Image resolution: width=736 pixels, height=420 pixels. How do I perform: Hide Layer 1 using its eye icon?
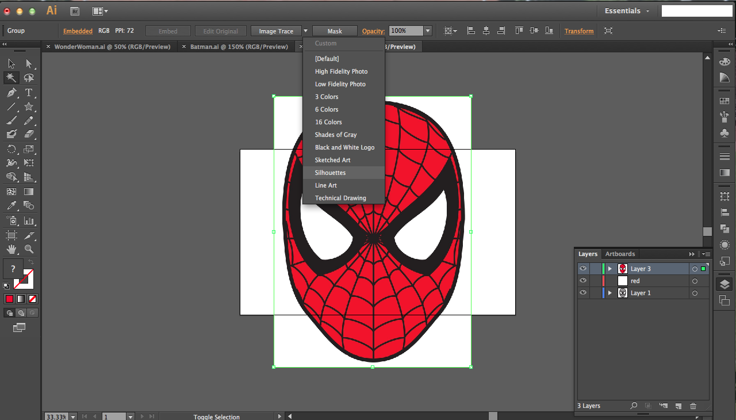[x=583, y=293]
